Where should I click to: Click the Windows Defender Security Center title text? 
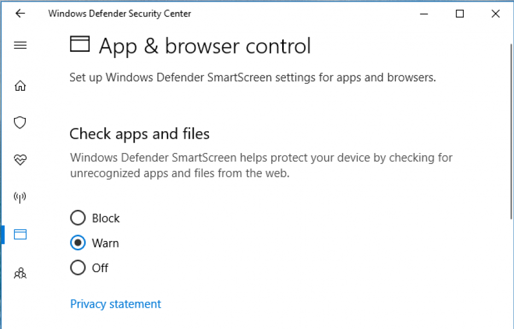click(x=119, y=13)
